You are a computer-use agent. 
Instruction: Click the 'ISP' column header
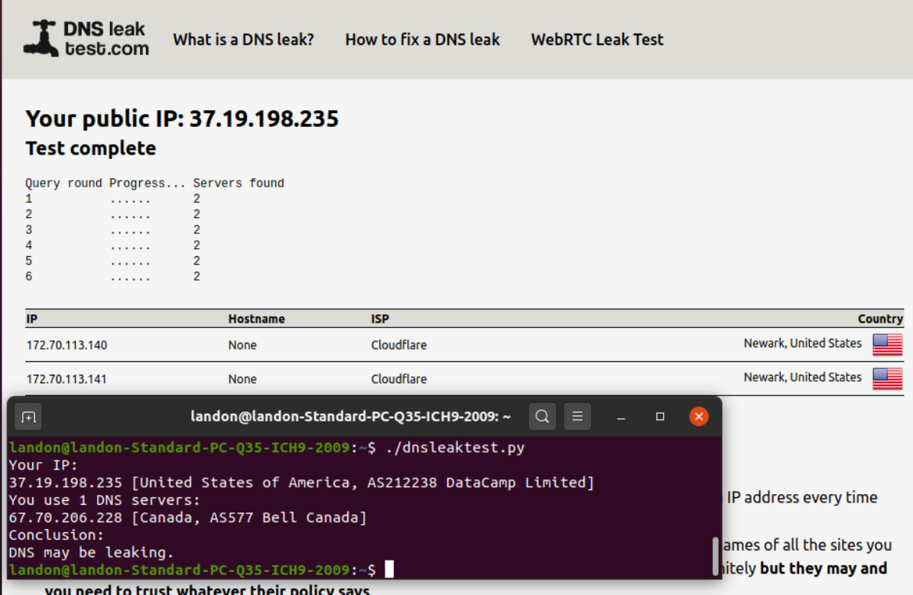(x=380, y=319)
